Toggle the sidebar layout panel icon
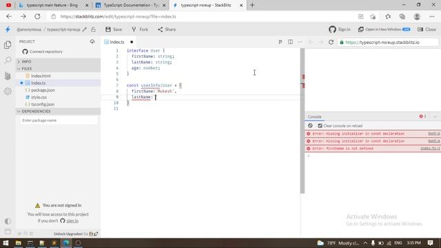This screenshot has width=441, height=248. click(8, 231)
